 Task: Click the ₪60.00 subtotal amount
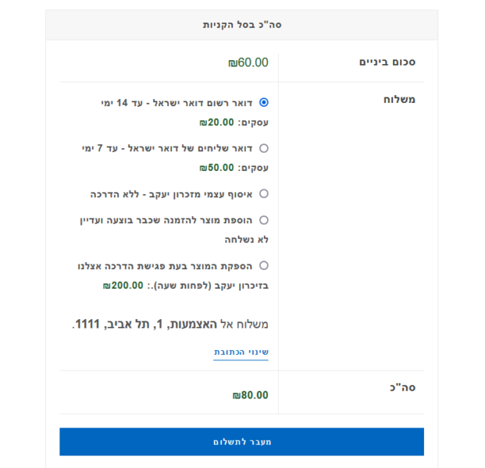pyautogui.click(x=248, y=63)
